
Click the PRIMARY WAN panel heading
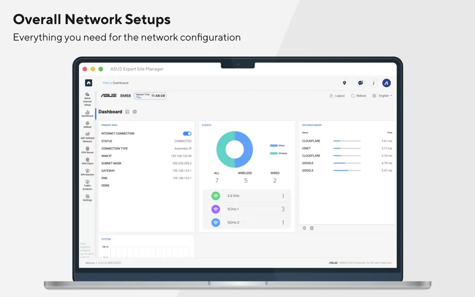(x=109, y=125)
